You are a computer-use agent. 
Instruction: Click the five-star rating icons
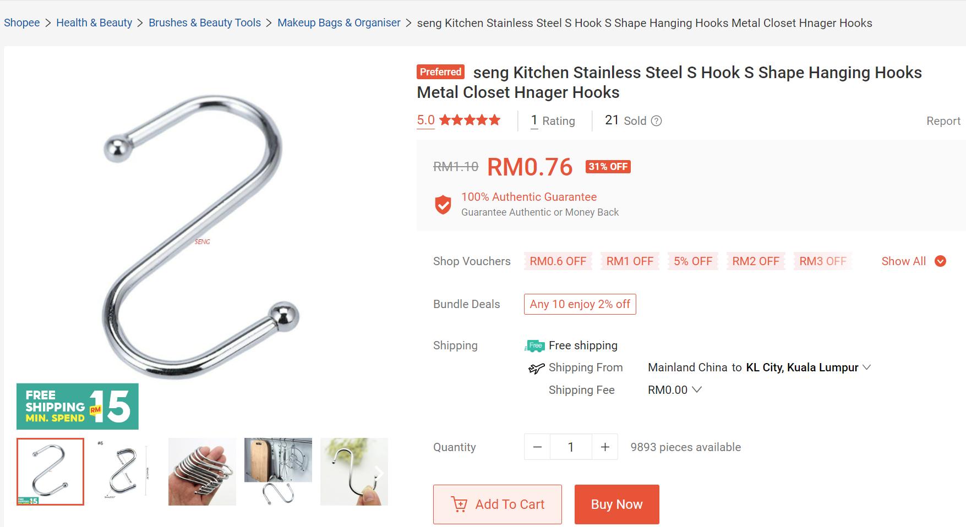coord(470,120)
